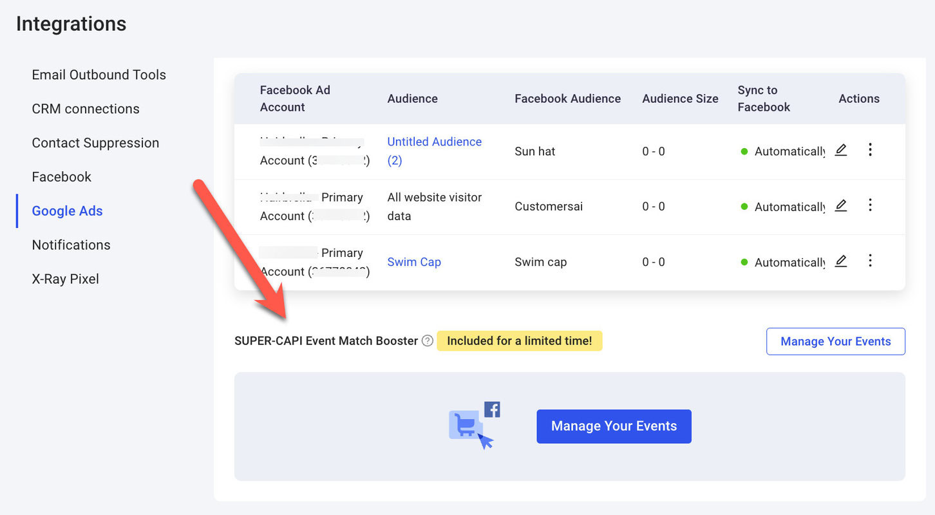Image resolution: width=935 pixels, height=515 pixels.
Task: Open more actions for Sun hat row
Action: [x=870, y=150]
